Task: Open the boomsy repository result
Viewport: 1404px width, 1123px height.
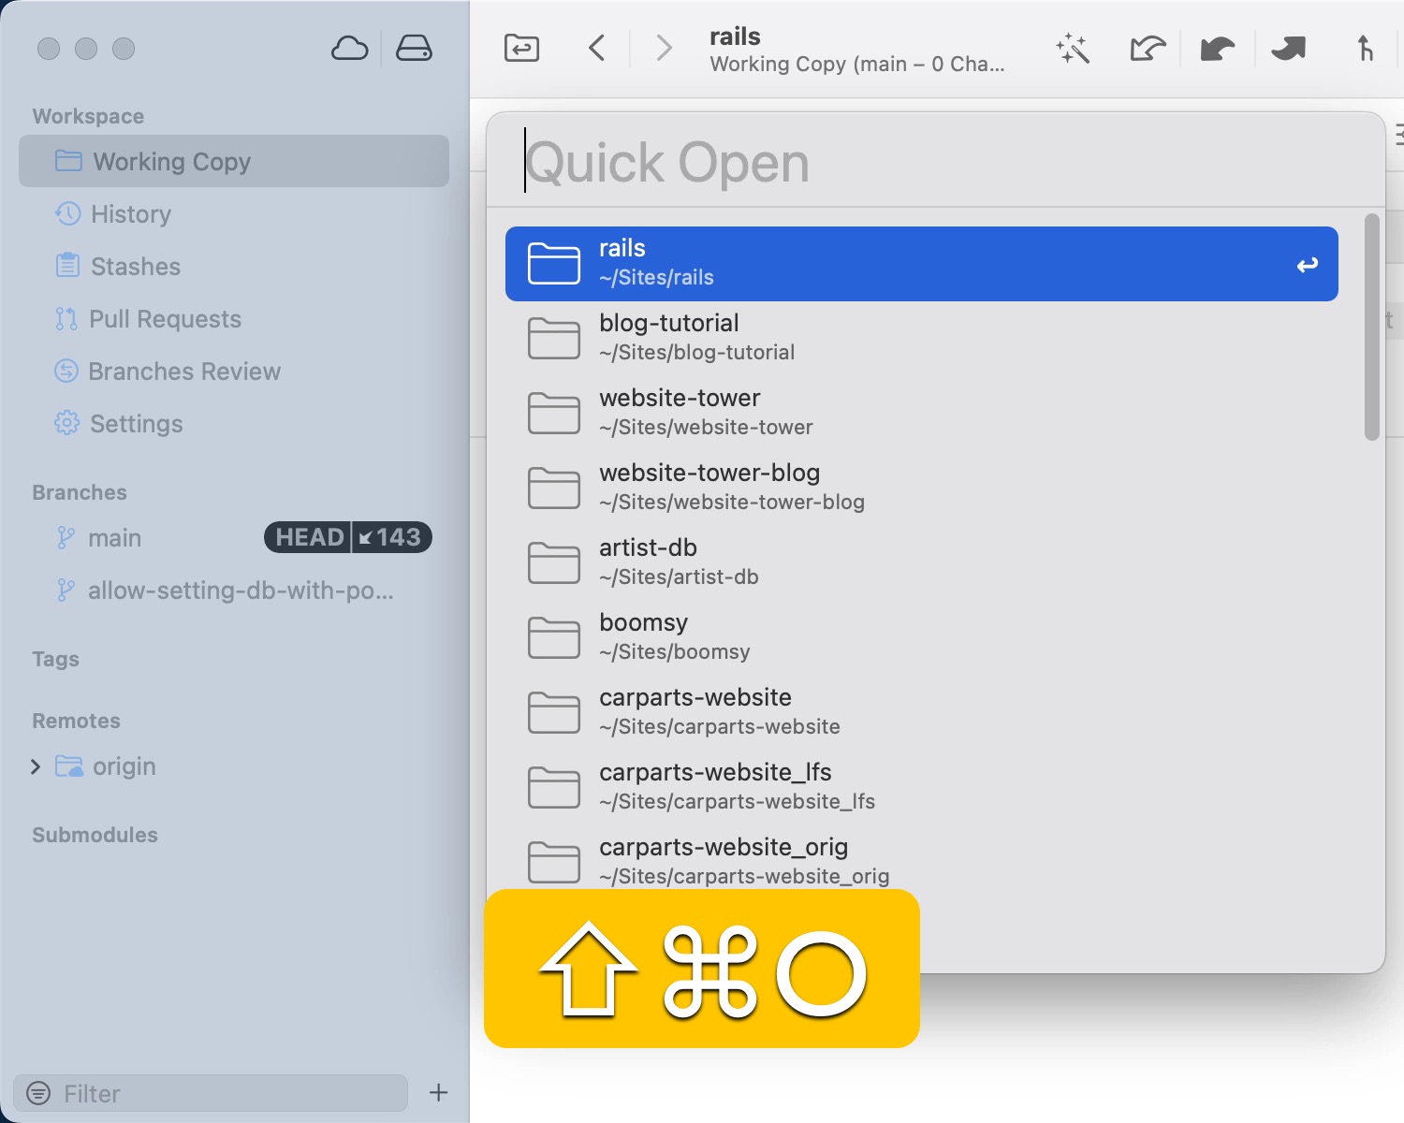Action: pos(922,638)
